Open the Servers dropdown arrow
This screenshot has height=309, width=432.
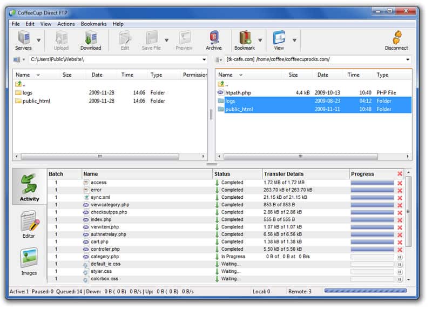pos(38,40)
